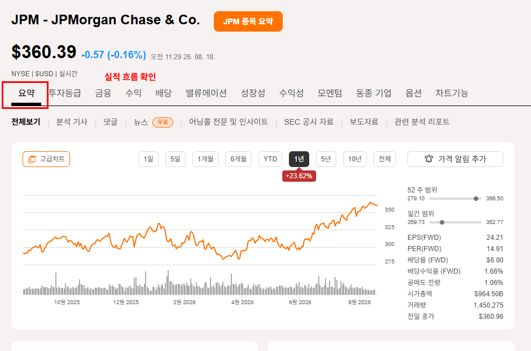The height and width of the screenshot is (351, 531).
Task: Click the bell icon for 가격 알림 추가
Action: click(x=429, y=159)
